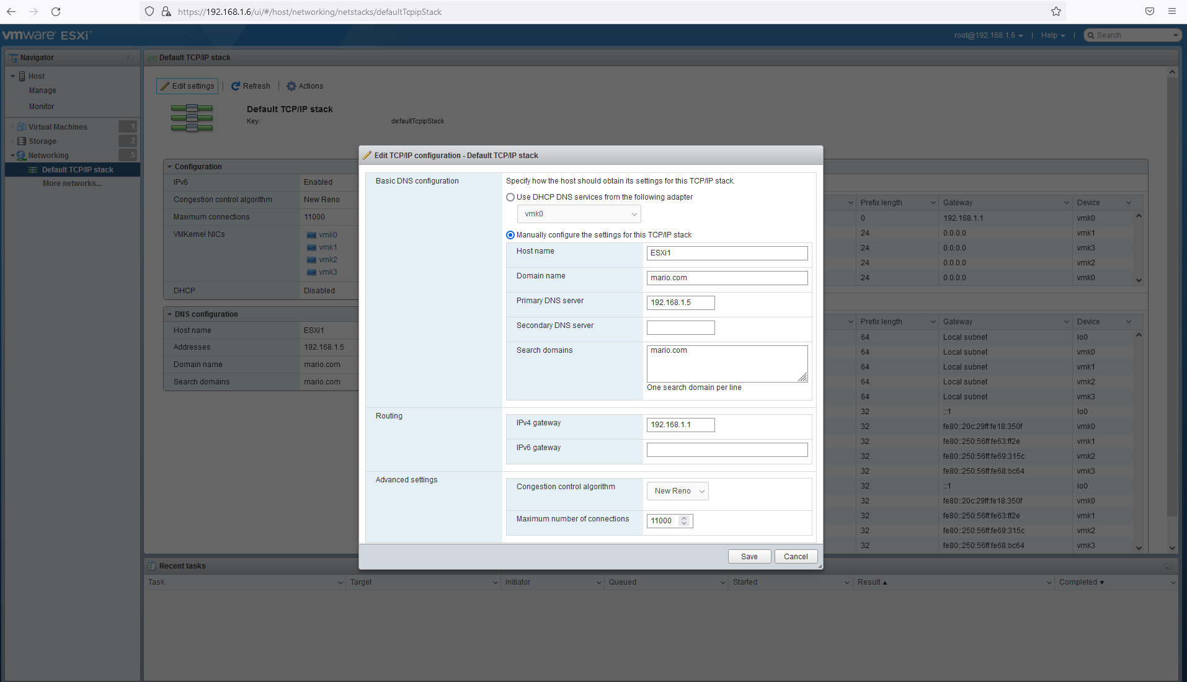Open the root@192.168.1.6 user menu
1187x682 pixels.
click(x=989, y=35)
